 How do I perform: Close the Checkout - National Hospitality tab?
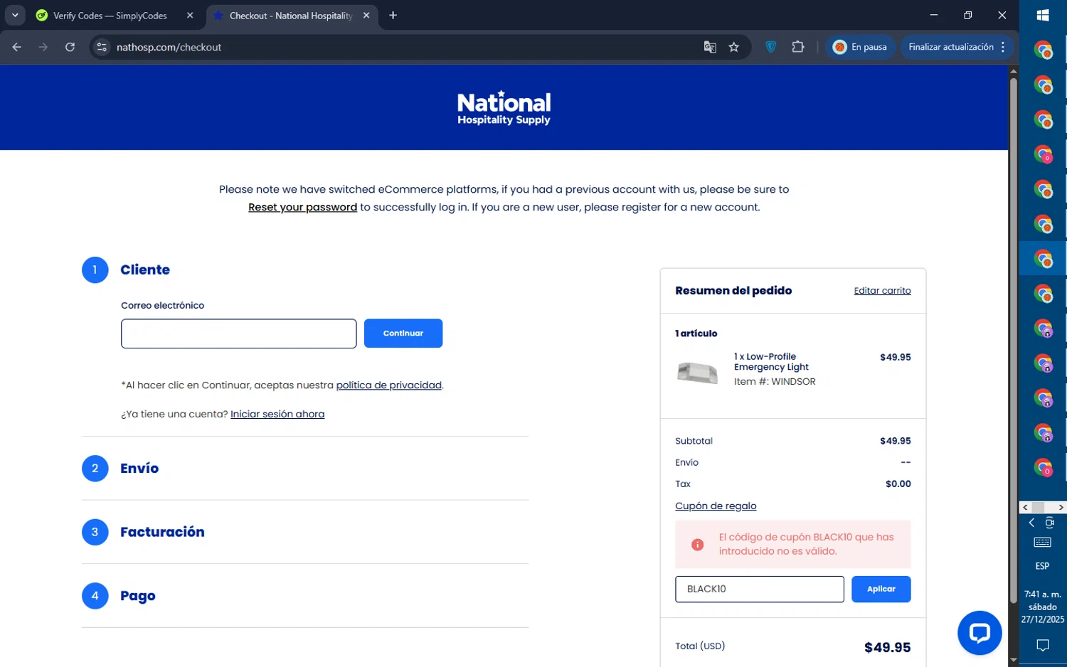click(x=366, y=16)
